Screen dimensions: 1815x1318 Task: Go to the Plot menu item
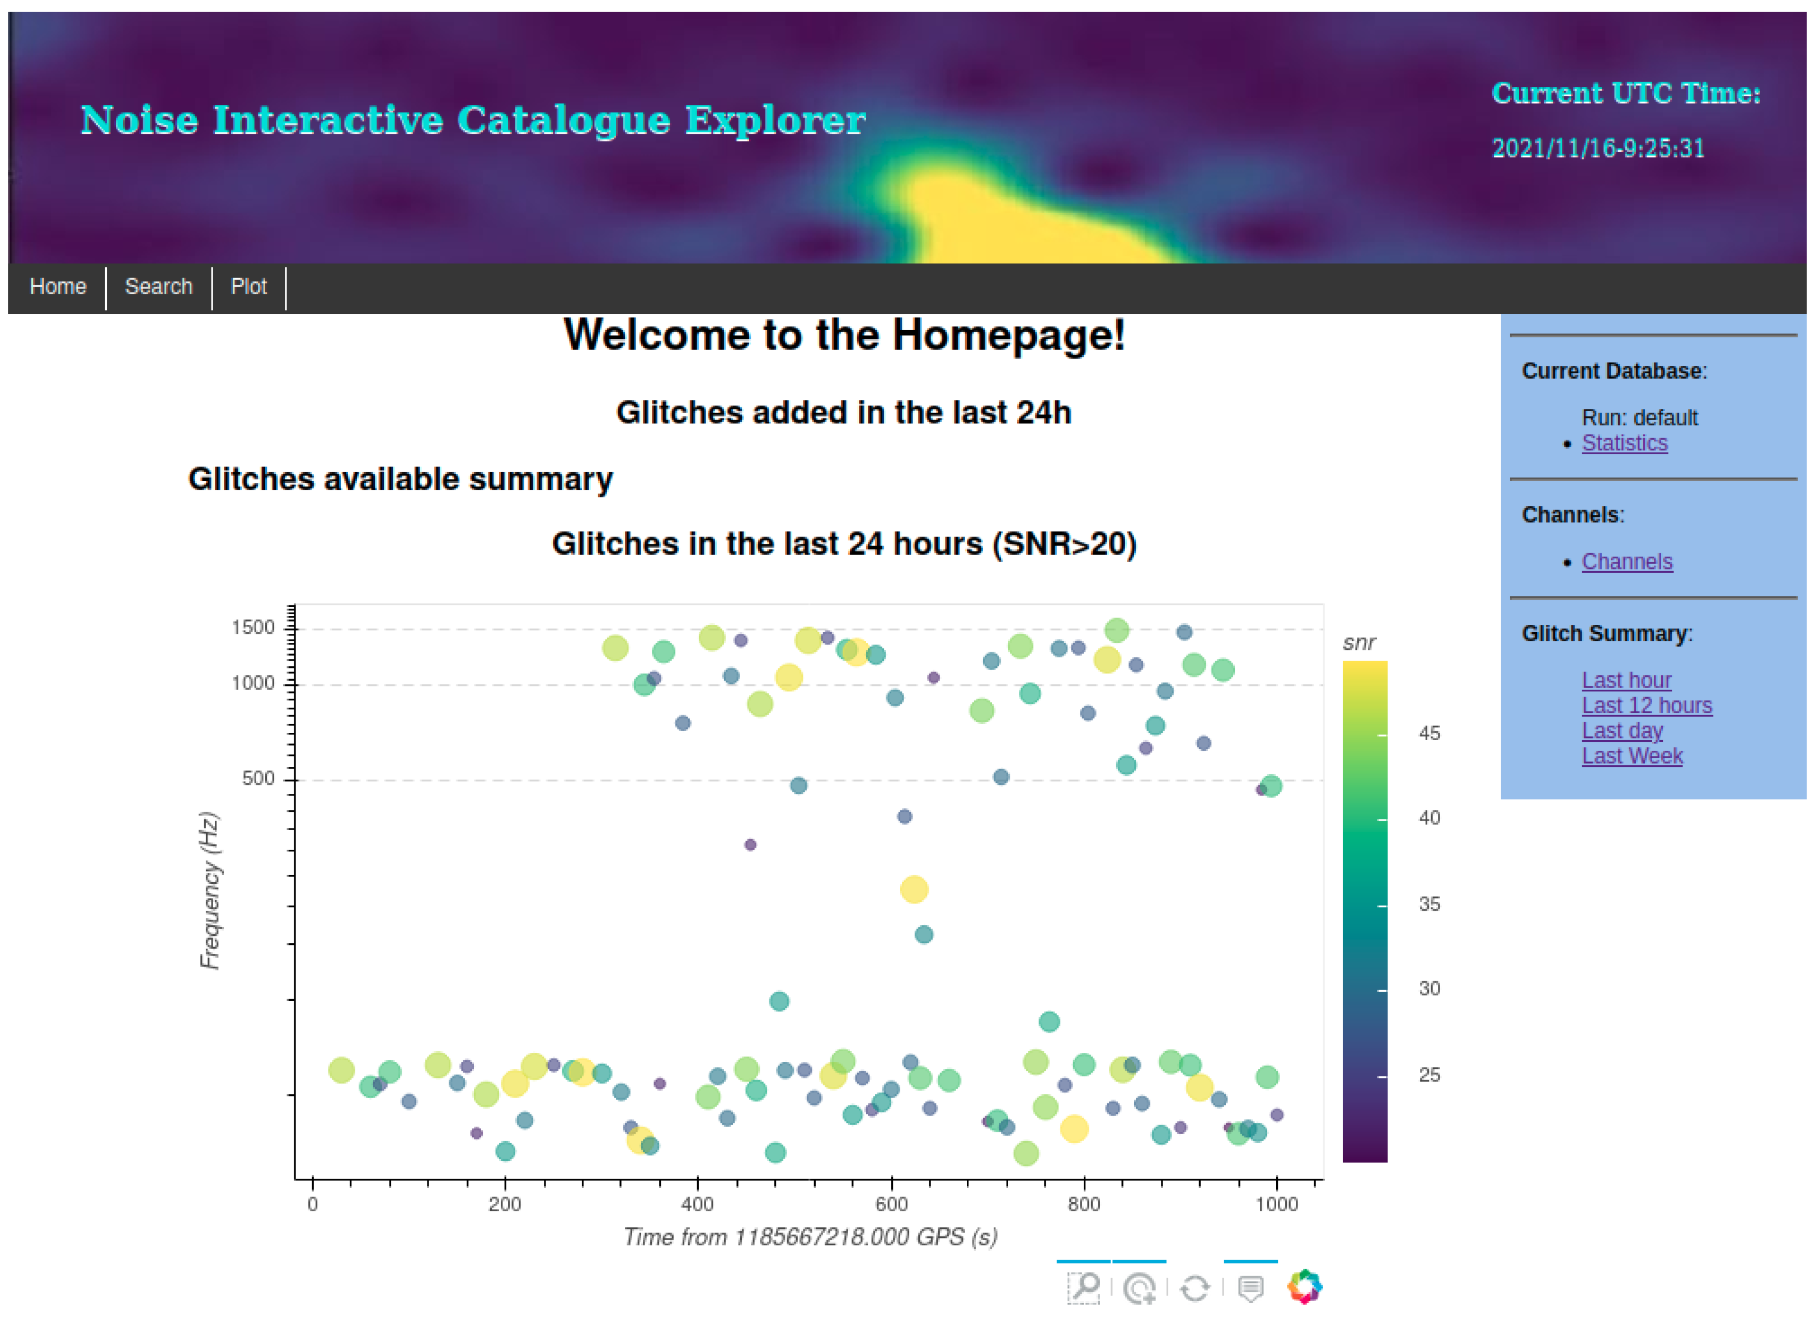tap(248, 286)
